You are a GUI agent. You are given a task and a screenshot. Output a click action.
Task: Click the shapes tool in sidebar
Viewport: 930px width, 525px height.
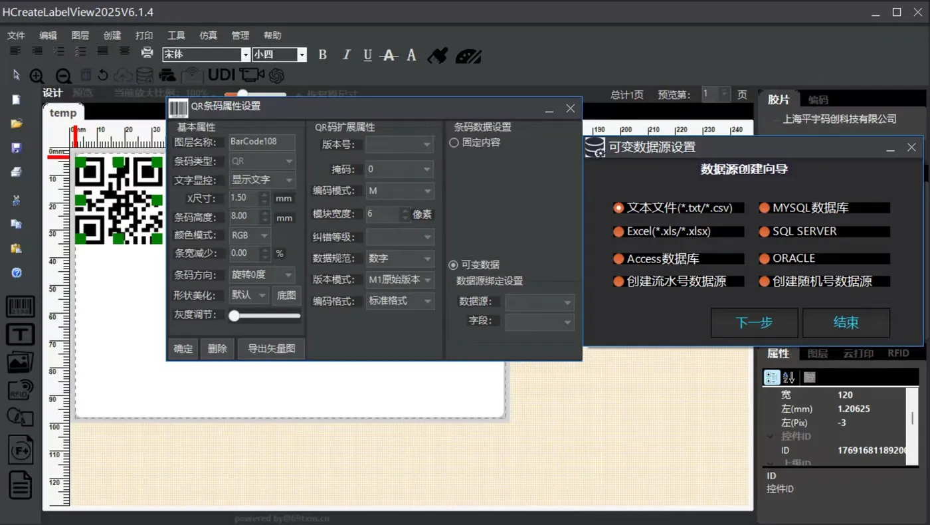[20, 417]
